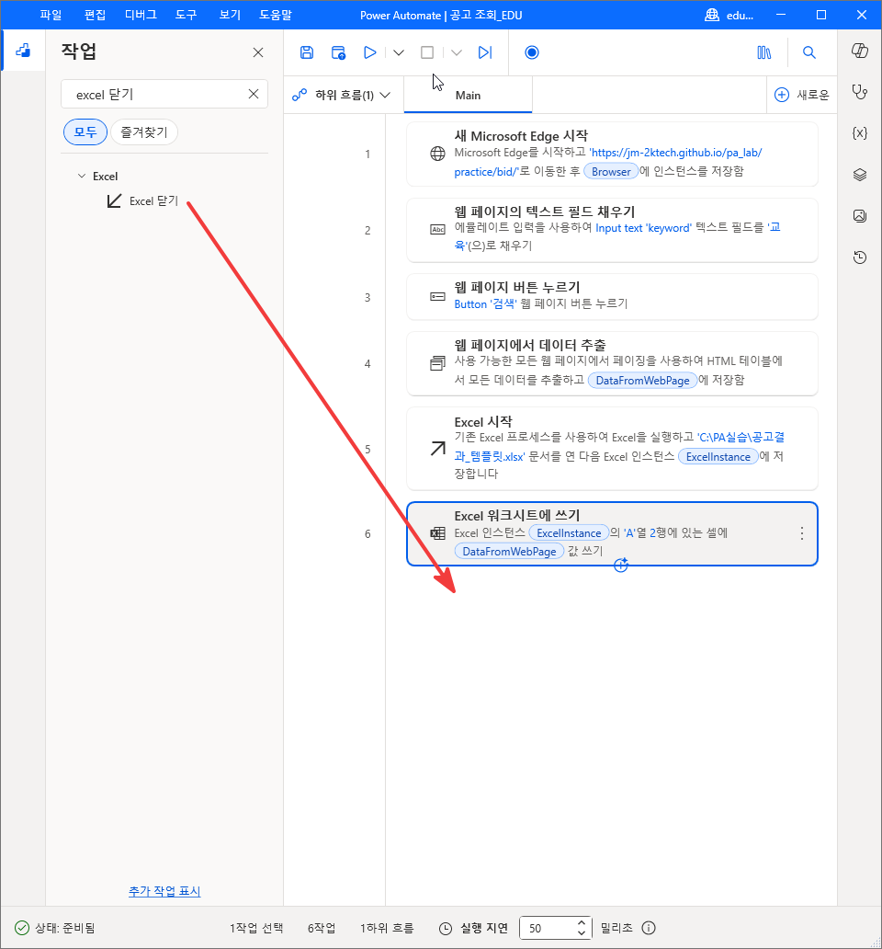The height and width of the screenshot is (949, 882).
Task: Click Run next action step icon
Action: pyautogui.click(x=485, y=52)
